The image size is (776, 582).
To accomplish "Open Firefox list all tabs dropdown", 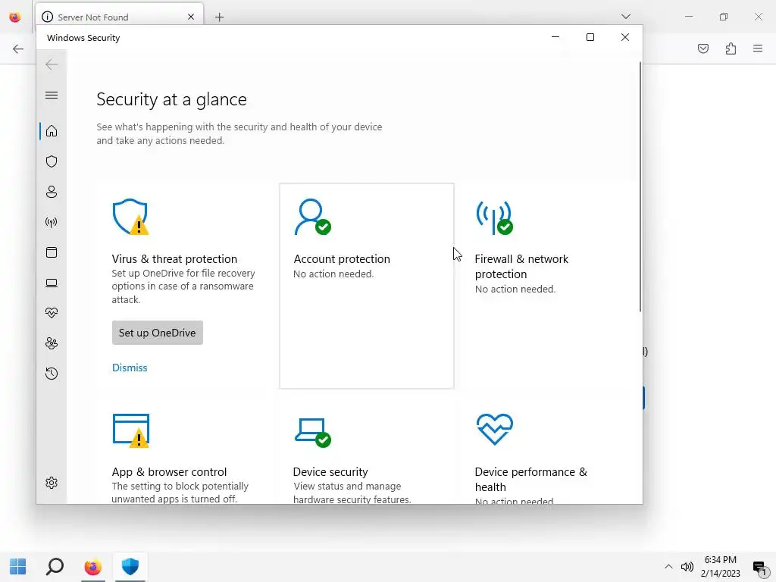I will click(x=626, y=17).
